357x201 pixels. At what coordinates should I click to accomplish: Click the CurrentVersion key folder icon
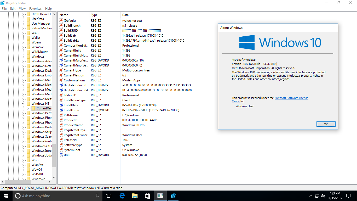33,108
